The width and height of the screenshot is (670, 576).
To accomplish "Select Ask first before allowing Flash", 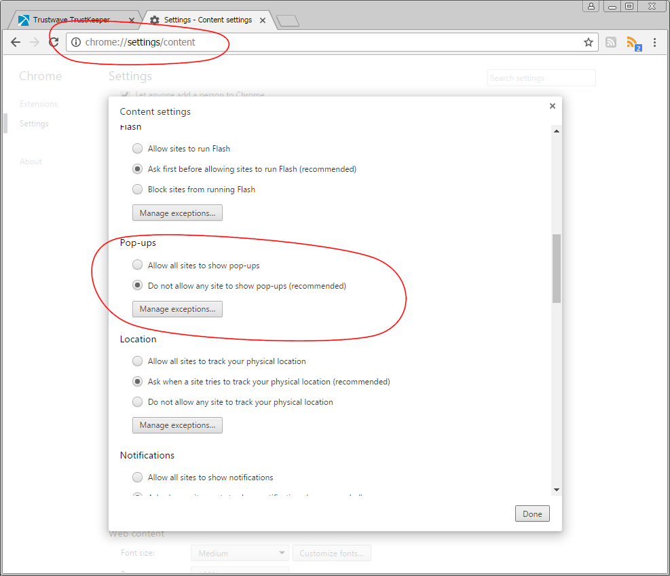I will pos(137,169).
